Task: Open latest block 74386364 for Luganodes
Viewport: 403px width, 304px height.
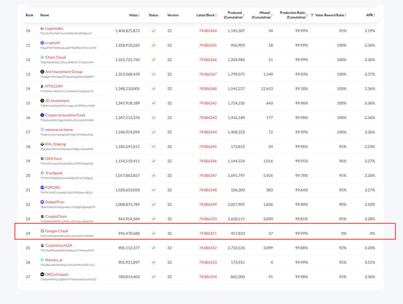Action: tap(208, 31)
